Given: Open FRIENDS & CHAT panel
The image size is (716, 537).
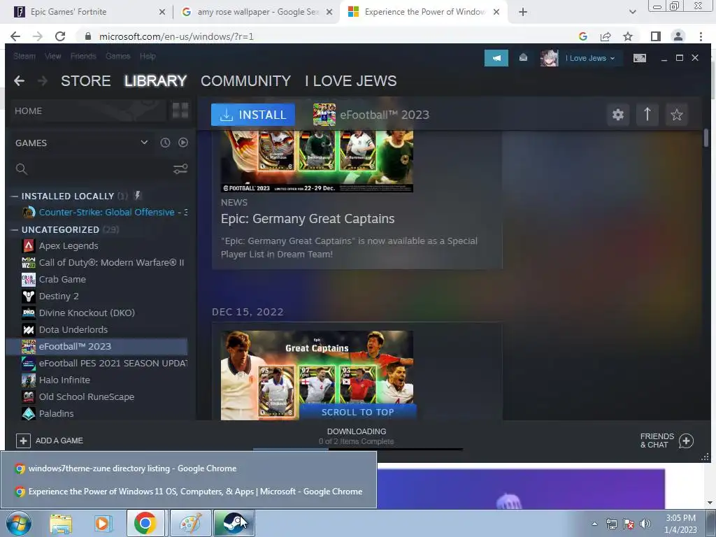Looking at the screenshot, I should 666,441.
